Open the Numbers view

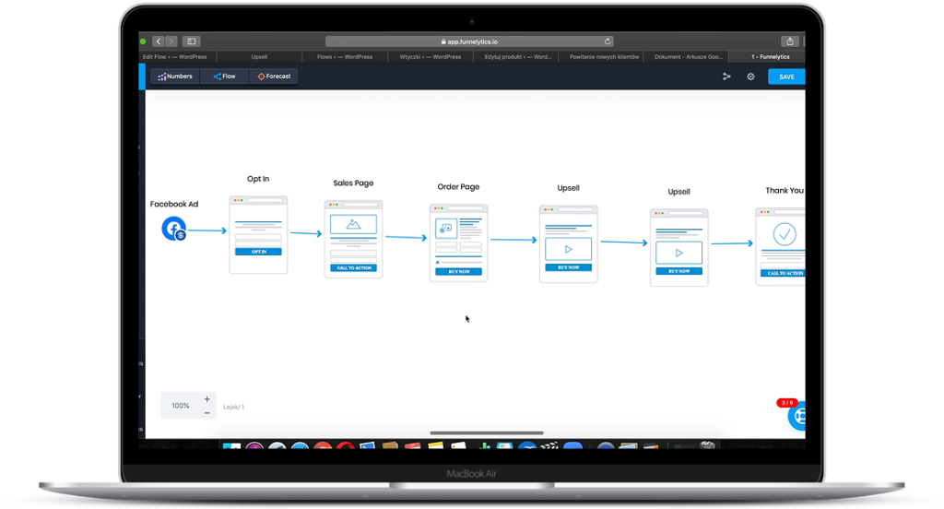[x=175, y=77]
